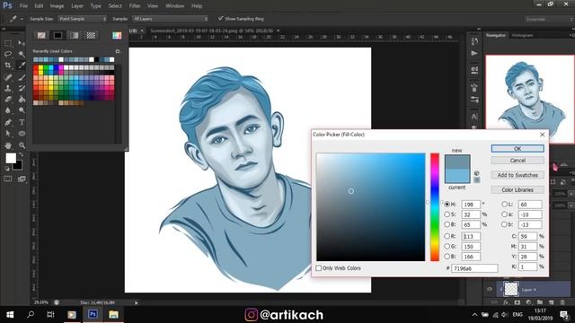
Task: Click the Delete layer trash icon
Action: 562,302
